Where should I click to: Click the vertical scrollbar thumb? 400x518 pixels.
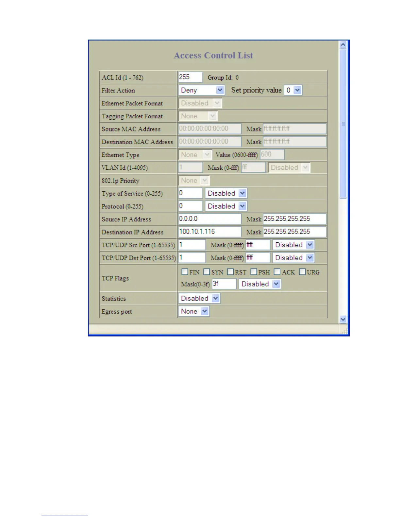pos(343,124)
